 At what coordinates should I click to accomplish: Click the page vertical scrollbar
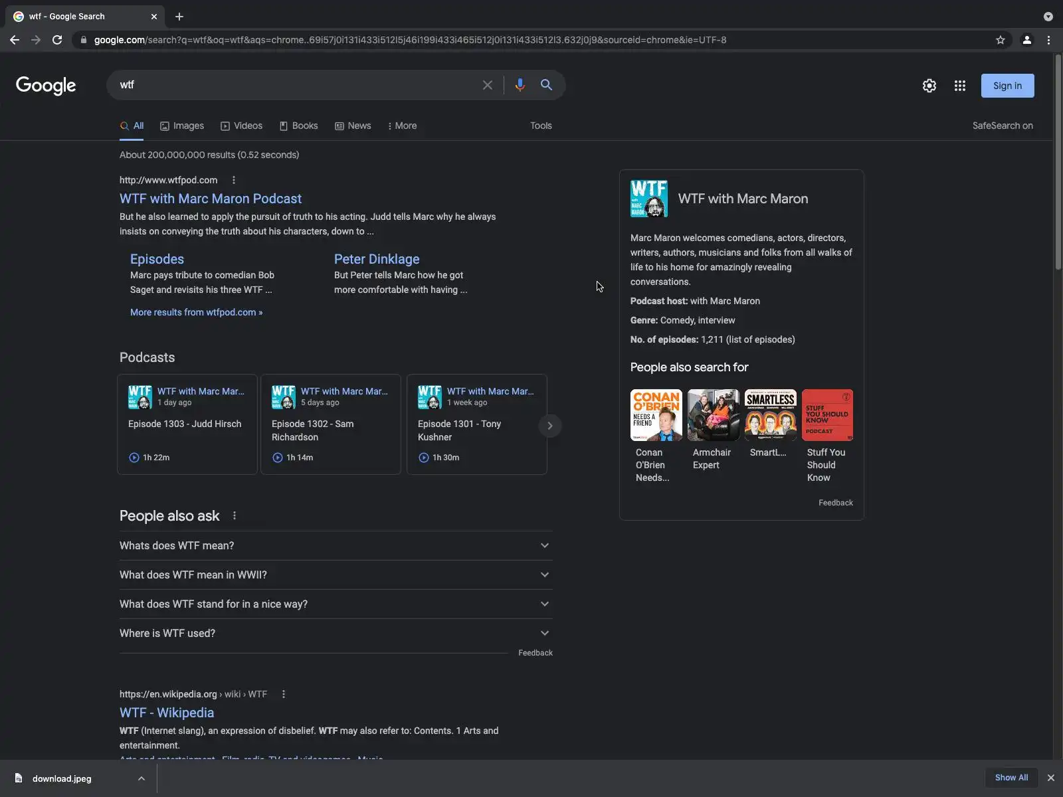(x=1058, y=163)
